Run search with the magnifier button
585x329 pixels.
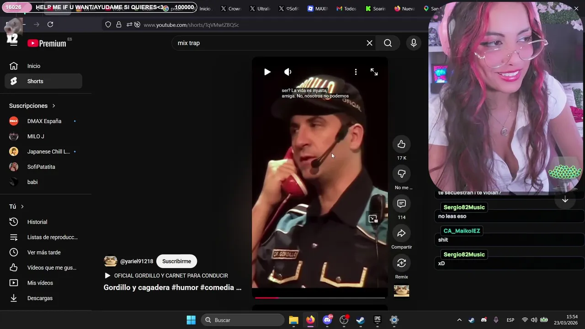point(388,43)
